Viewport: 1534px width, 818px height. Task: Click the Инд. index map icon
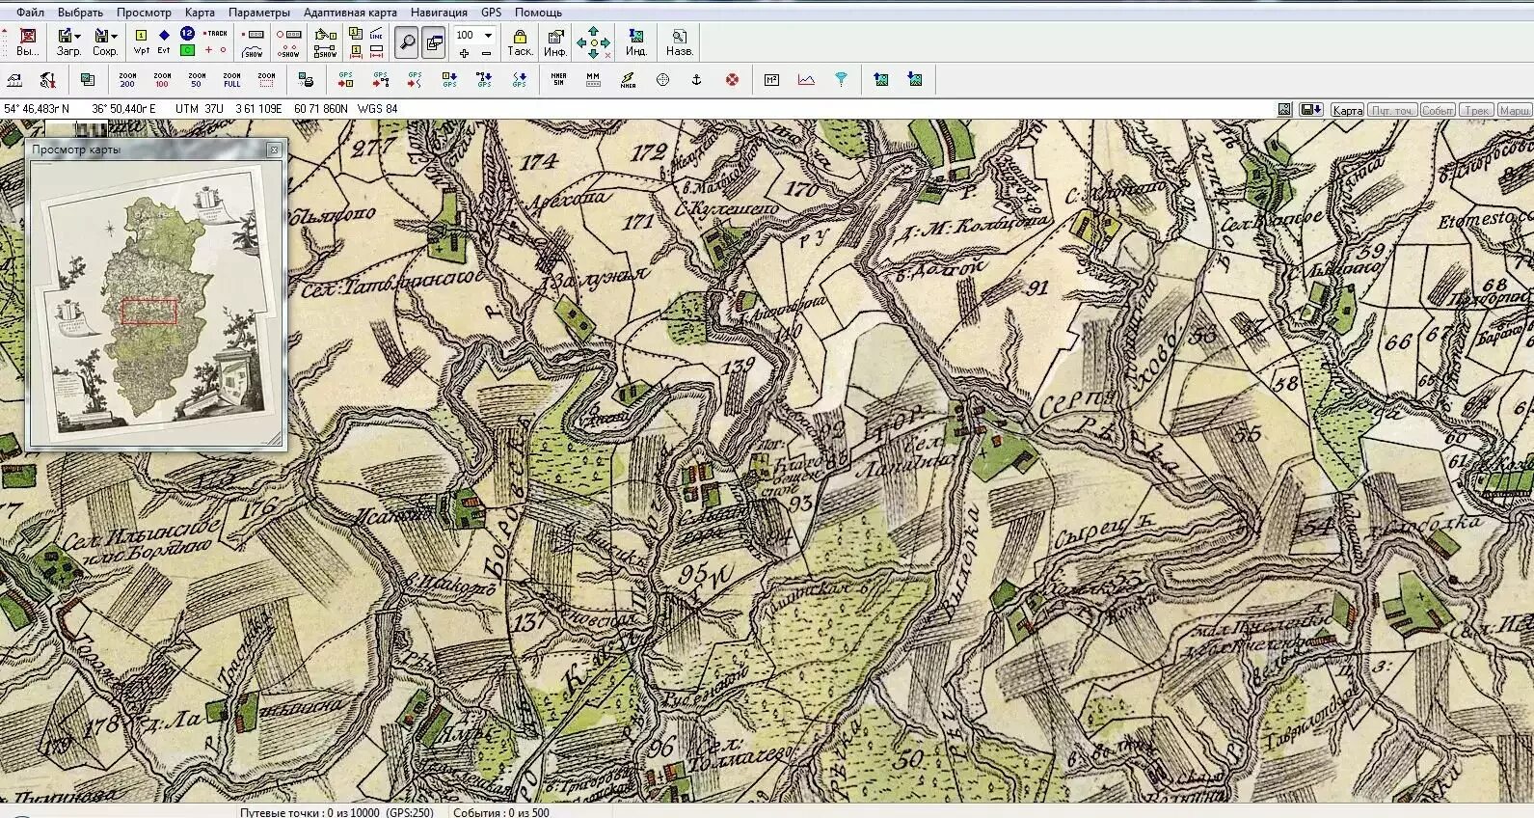coord(635,42)
